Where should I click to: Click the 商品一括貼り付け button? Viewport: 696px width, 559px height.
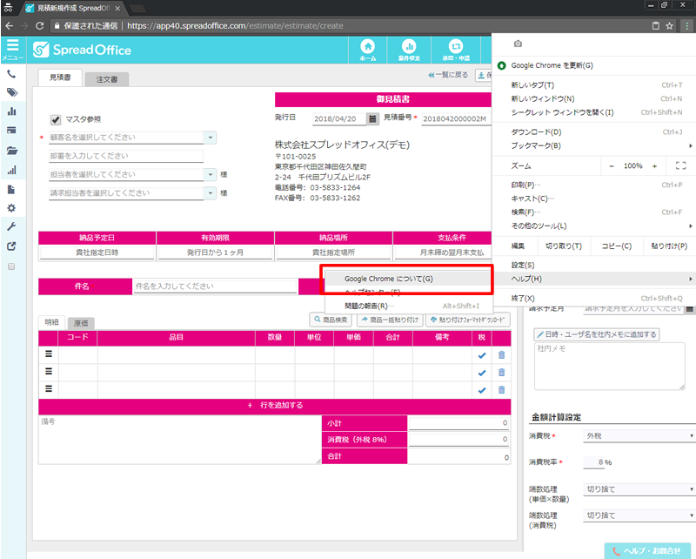click(390, 320)
